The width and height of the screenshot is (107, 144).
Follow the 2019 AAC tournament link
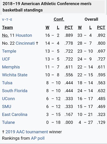[27, 132]
